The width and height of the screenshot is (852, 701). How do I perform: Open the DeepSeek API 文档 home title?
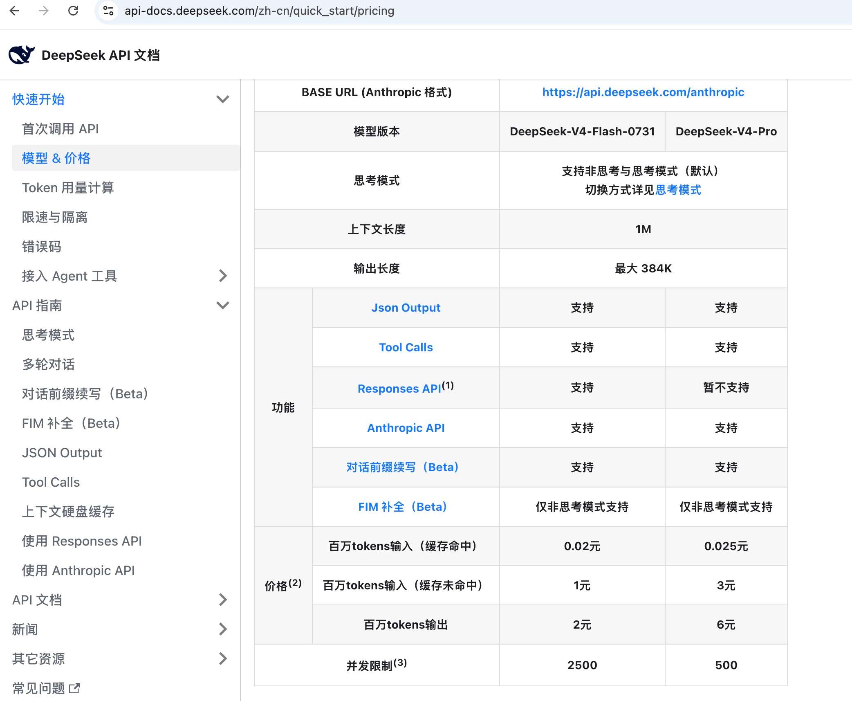tap(101, 55)
